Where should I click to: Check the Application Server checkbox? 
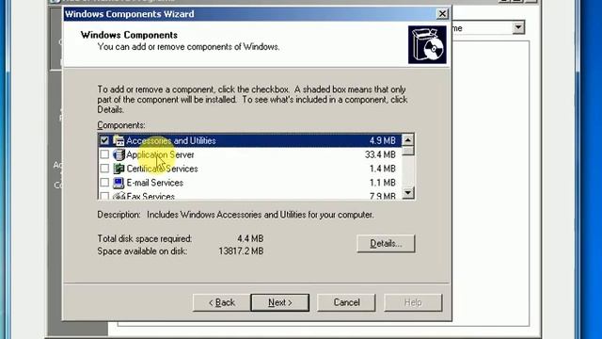[104, 154]
